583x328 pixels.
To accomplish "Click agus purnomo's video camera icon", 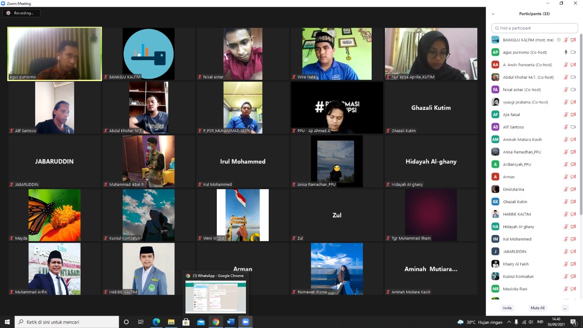I will point(573,52).
